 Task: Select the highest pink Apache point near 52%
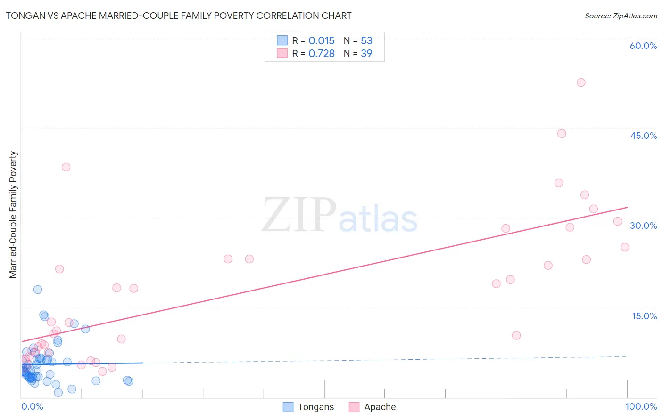click(x=581, y=82)
